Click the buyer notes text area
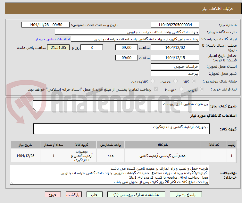 [109, 175]
